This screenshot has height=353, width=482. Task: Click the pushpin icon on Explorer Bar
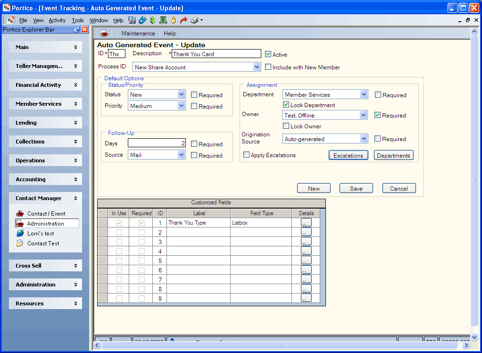pyautogui.click(x=77, y=30)
